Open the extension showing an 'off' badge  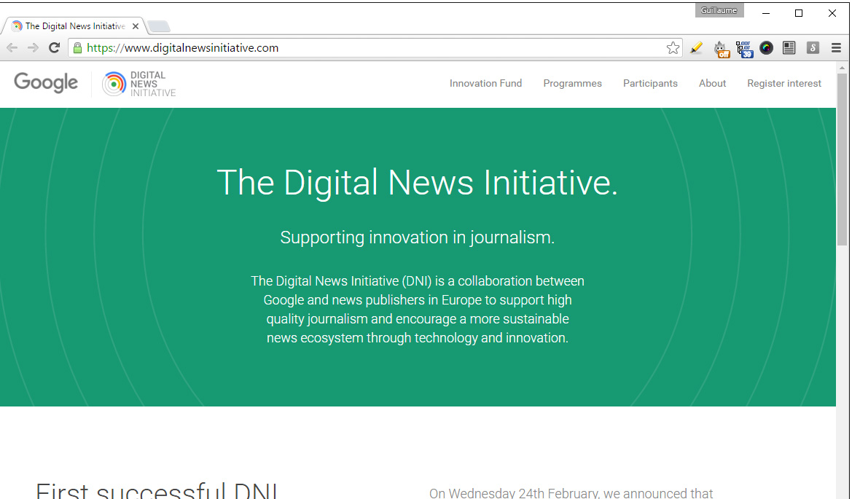click(x=721, y=49)
